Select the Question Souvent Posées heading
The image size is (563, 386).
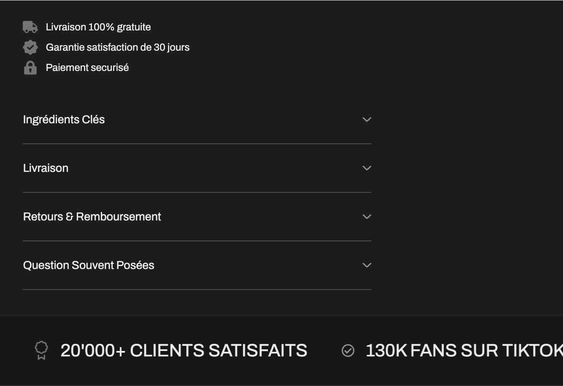pyautogui.click(x=89, y=265)
